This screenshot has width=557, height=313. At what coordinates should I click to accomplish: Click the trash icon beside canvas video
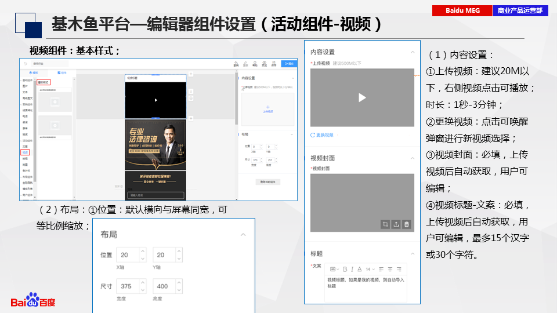click(191, 99)
